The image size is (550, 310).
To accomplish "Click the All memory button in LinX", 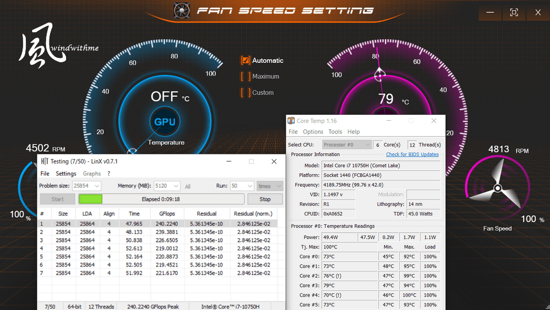I will click(187, 186).
